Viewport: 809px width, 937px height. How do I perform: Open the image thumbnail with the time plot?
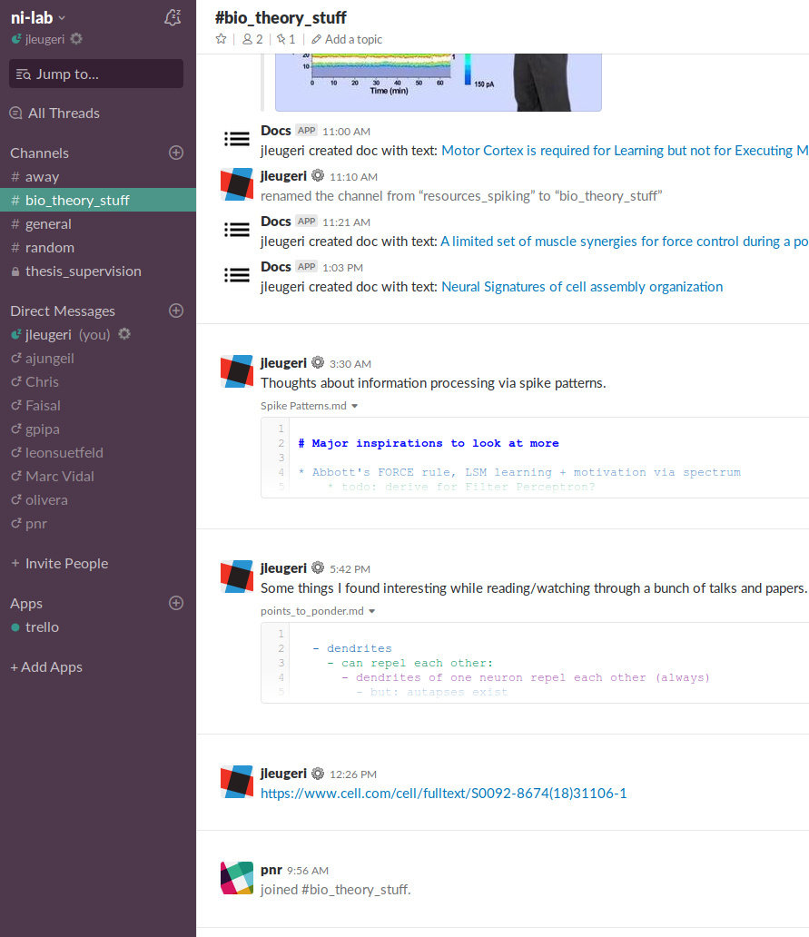[x=438, y=82]
